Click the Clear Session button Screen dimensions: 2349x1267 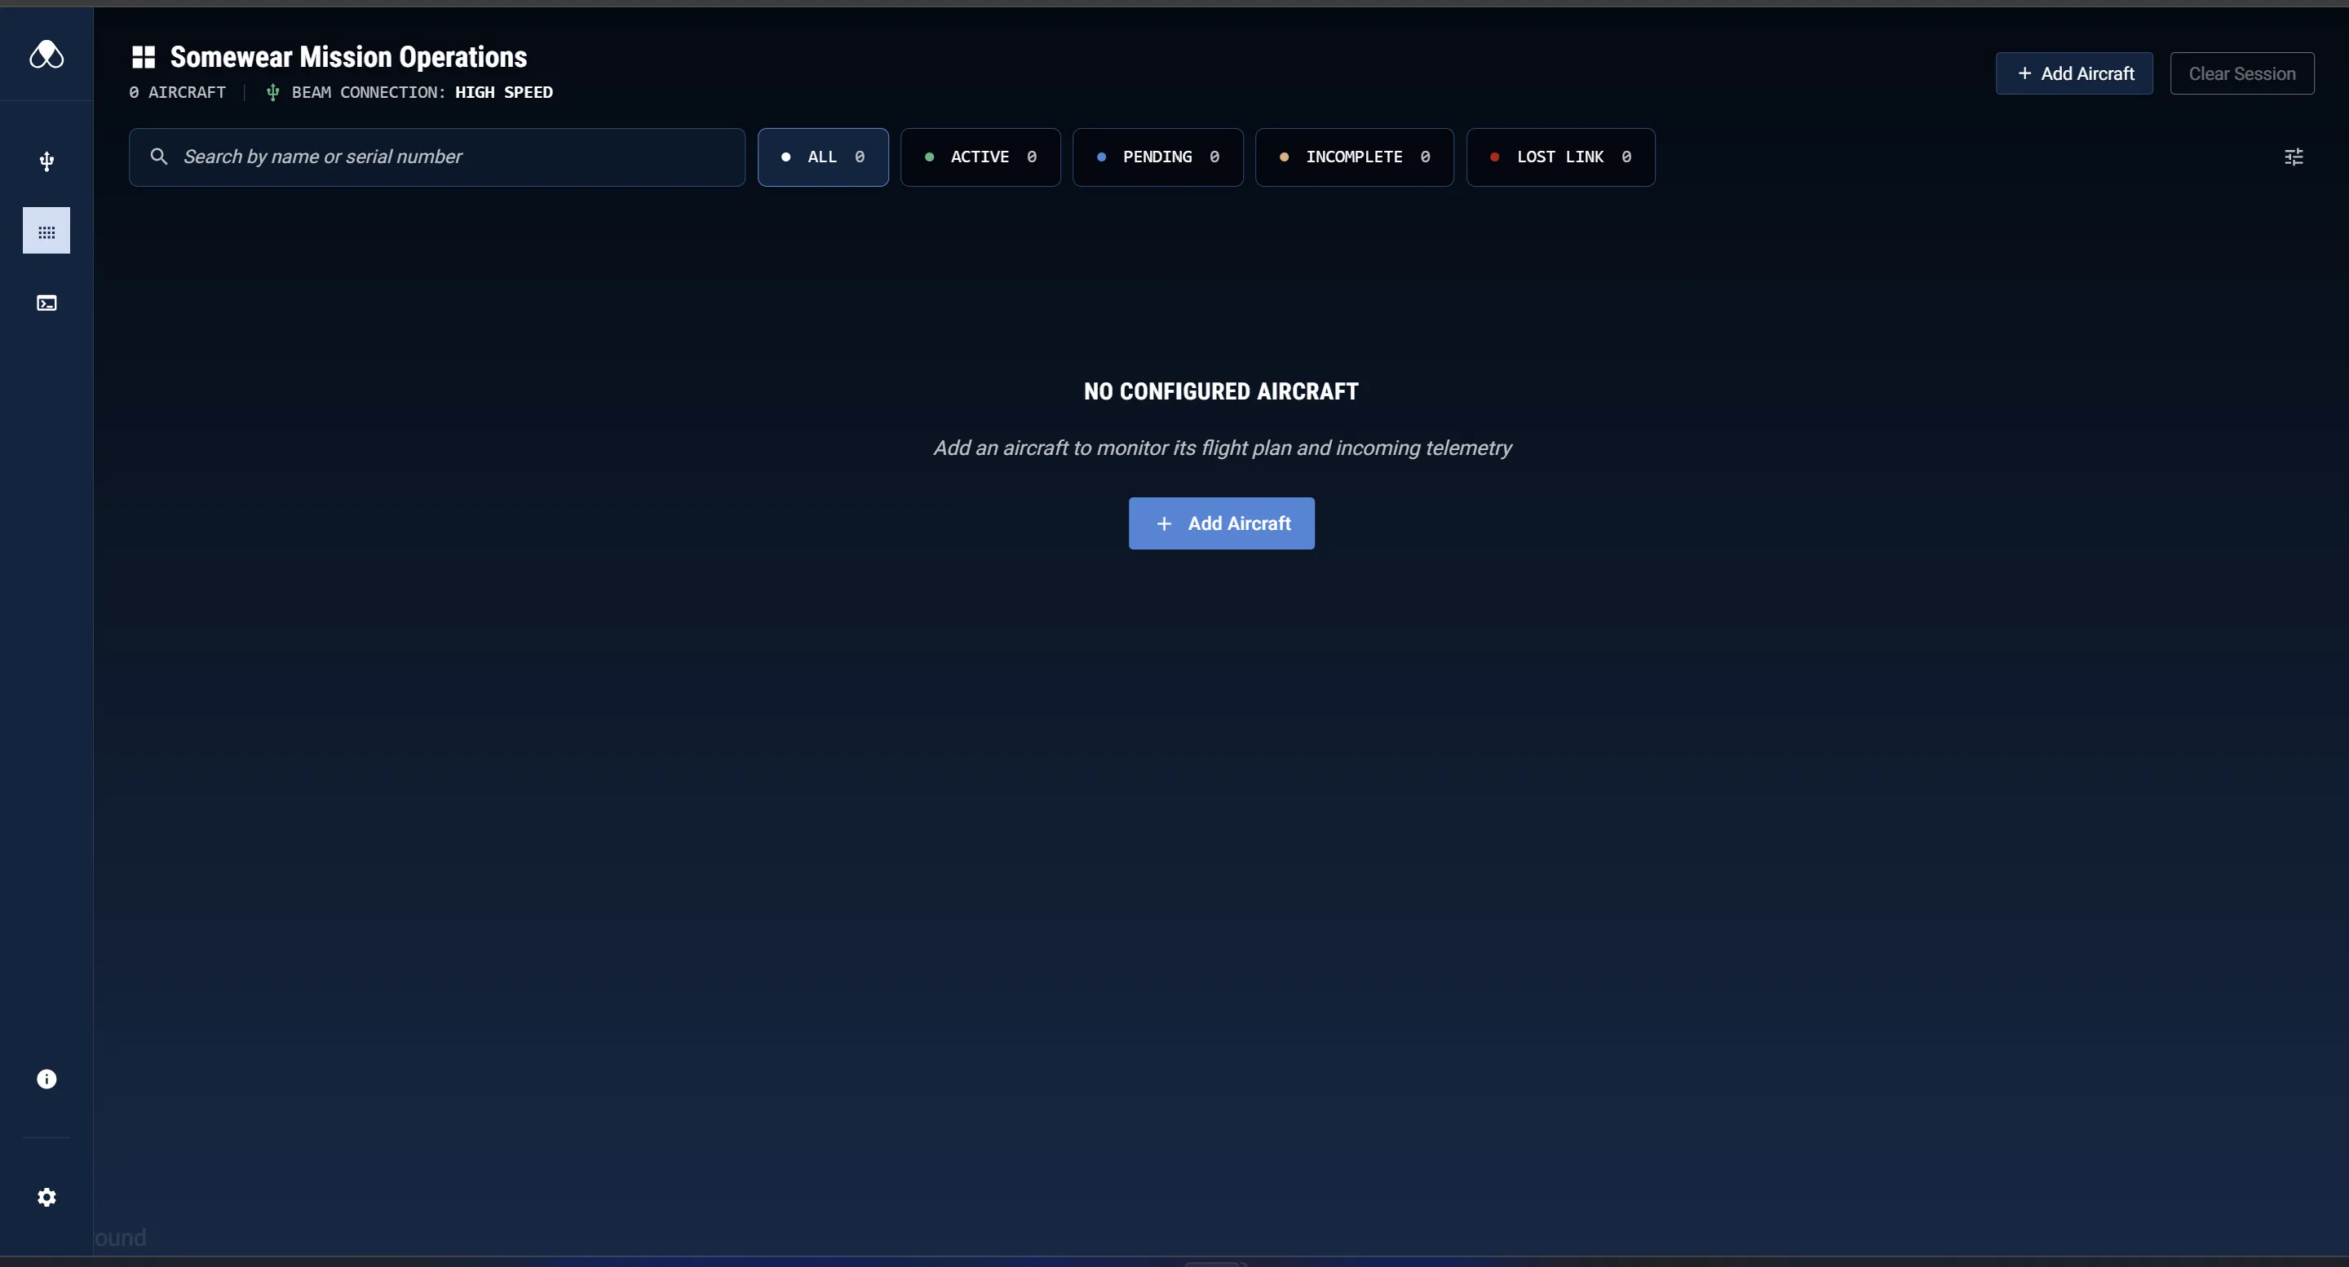click(x=2241, y=74)
